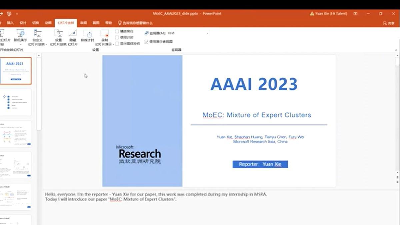
Task: Open the Monitor selection dropdown showing 自动
Action: click(x=188, y=33)
